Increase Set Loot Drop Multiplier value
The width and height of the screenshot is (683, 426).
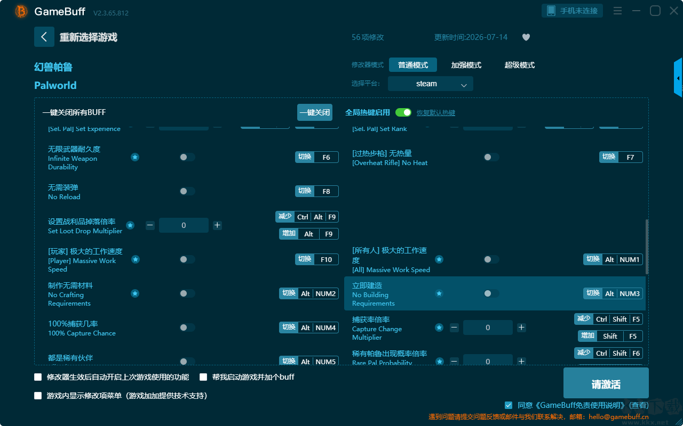[217, 225]
